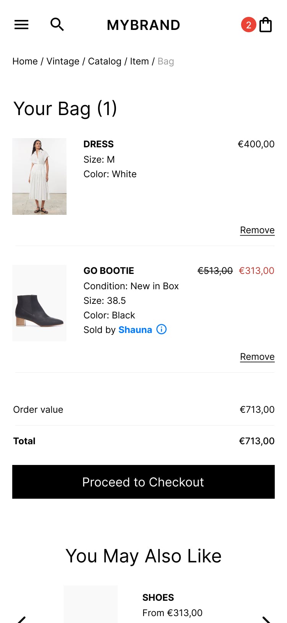Remove the Dress from bag
Screen dimensions: 287x623
pos(257,230)
